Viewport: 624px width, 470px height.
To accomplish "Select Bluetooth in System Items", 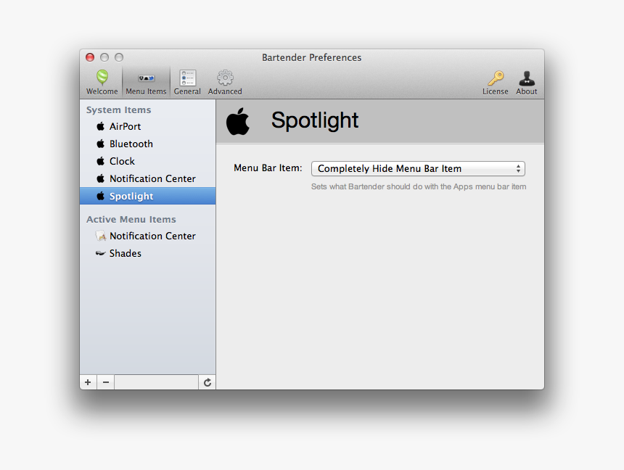I will pyautogui.click(x=147, y=144).
